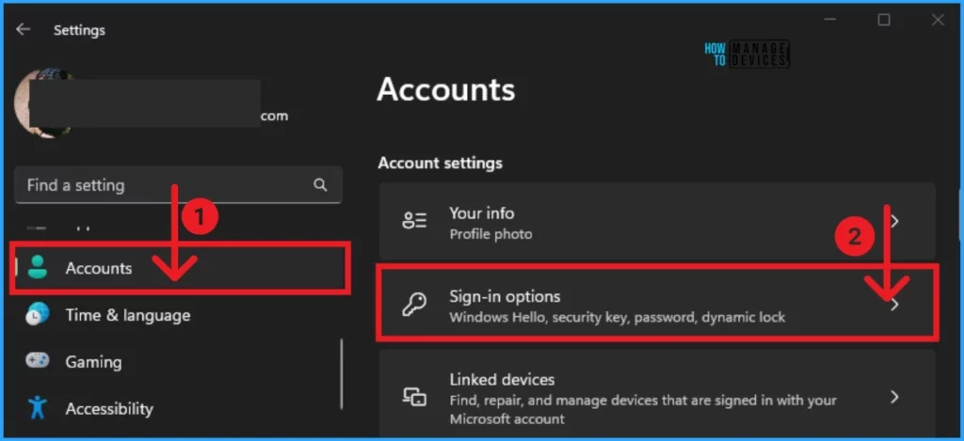Screen dimensions: 964x441
Task: Close the Settings window
Action: tap(938, 21)
